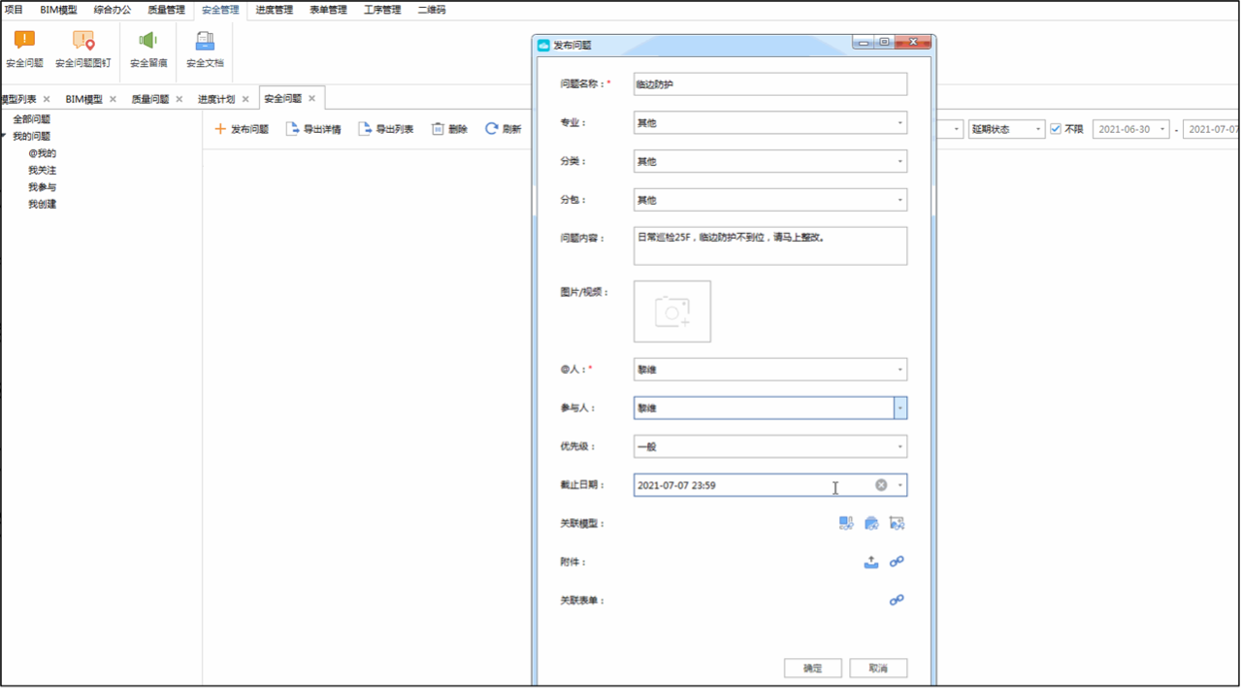Open the 综合办公 menu

tap(113, 10)
